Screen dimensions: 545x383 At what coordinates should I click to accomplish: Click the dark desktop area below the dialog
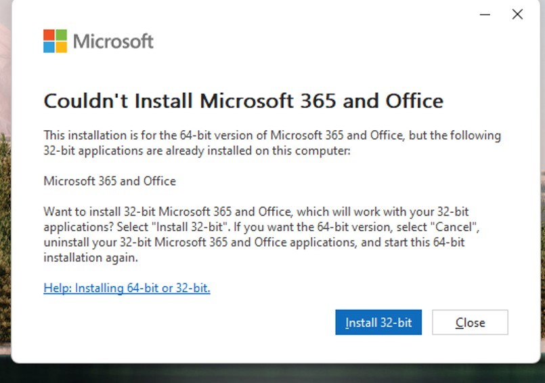[272, 374]
